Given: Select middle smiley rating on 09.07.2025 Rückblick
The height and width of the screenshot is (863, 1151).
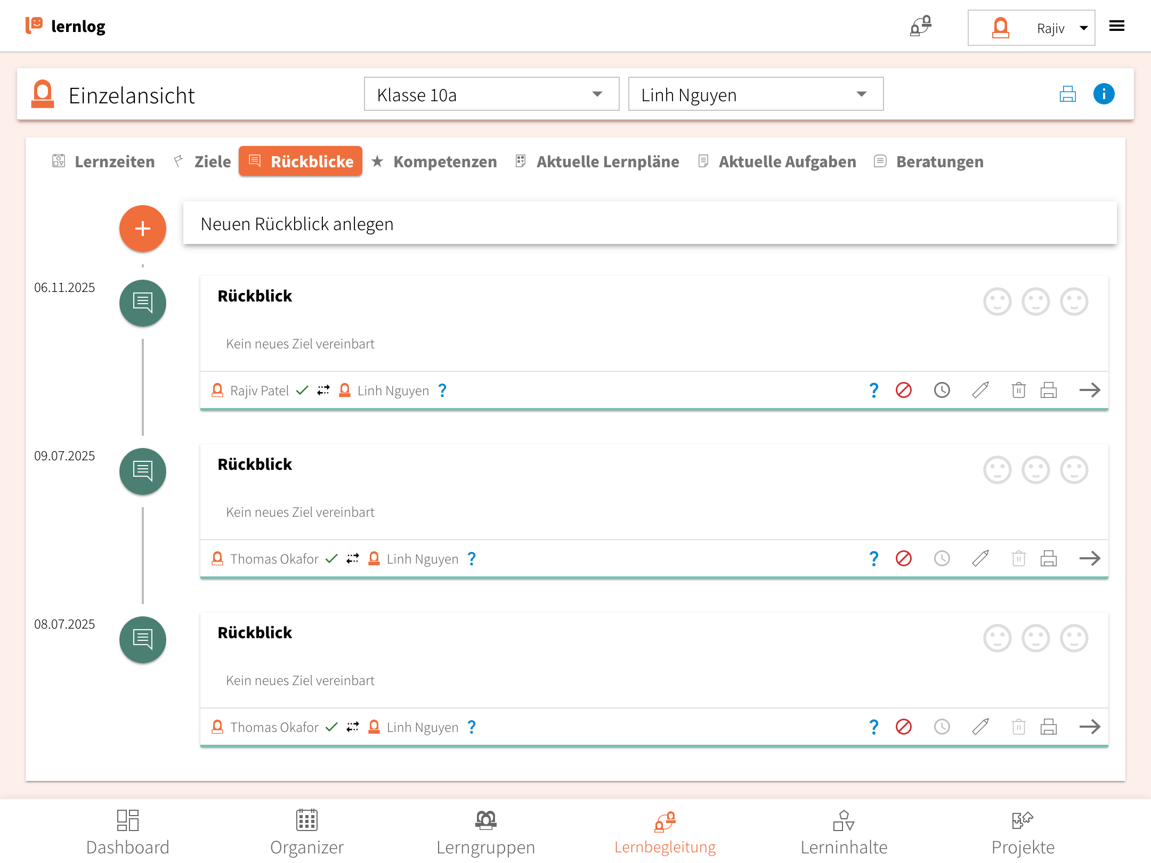Looking at the screenshot, I should 1035,470.
